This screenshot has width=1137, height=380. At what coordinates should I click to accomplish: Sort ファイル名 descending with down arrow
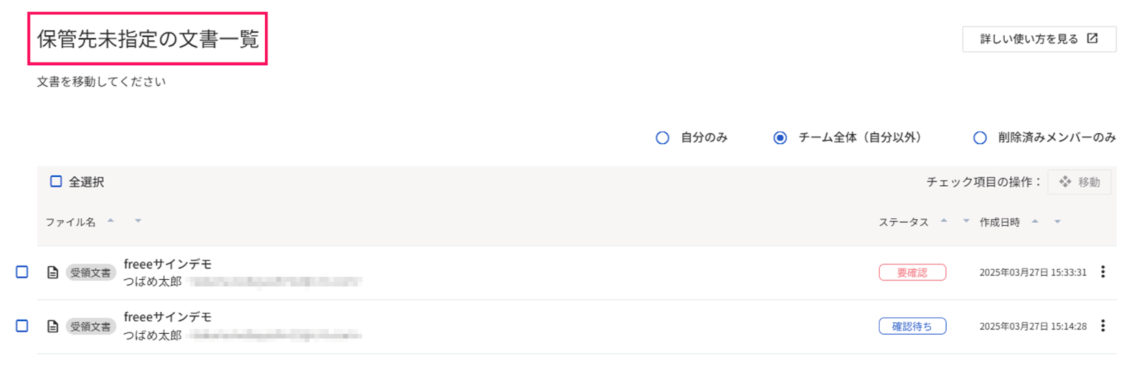point(138,221)
